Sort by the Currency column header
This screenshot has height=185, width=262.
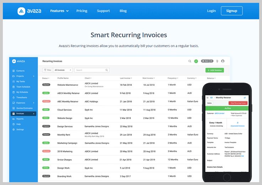[192, 78]
